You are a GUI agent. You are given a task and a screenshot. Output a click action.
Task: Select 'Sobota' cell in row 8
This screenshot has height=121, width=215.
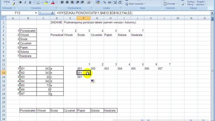tap(28, 52)
